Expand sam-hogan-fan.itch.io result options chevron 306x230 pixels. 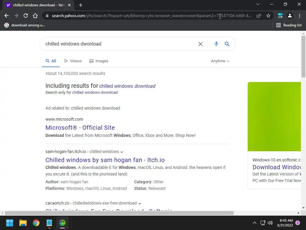(x=122, y=152)
